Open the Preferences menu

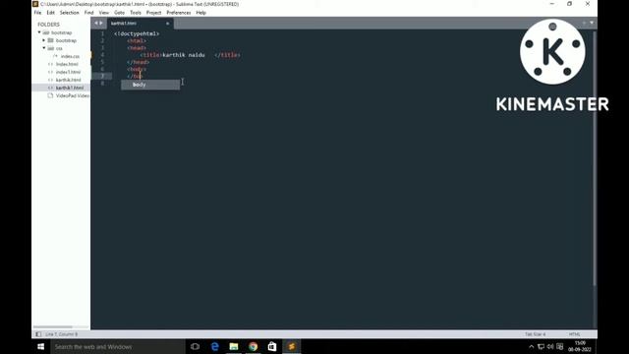(x=179, y=13)
